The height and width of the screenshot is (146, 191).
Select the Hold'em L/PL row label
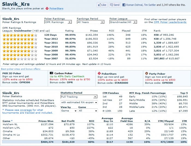pyautogui.click(x=11, y=128)
